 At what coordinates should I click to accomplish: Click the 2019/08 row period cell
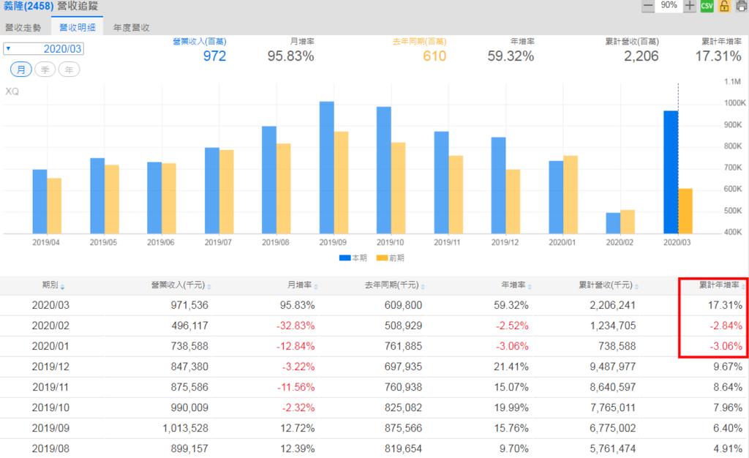[50, 449]
